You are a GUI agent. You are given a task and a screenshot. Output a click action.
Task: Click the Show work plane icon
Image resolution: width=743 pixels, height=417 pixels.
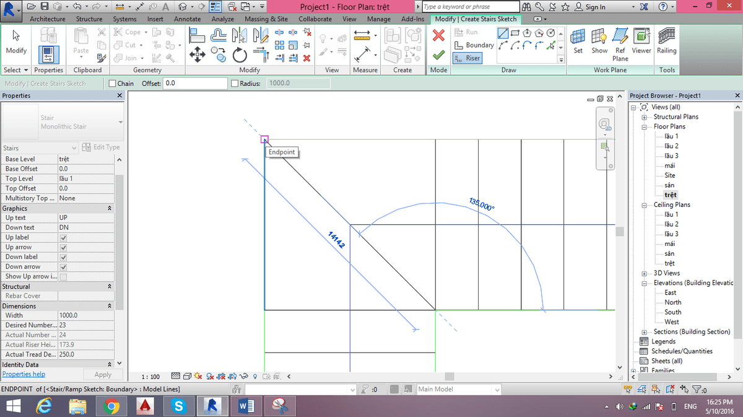click(599, 41)
